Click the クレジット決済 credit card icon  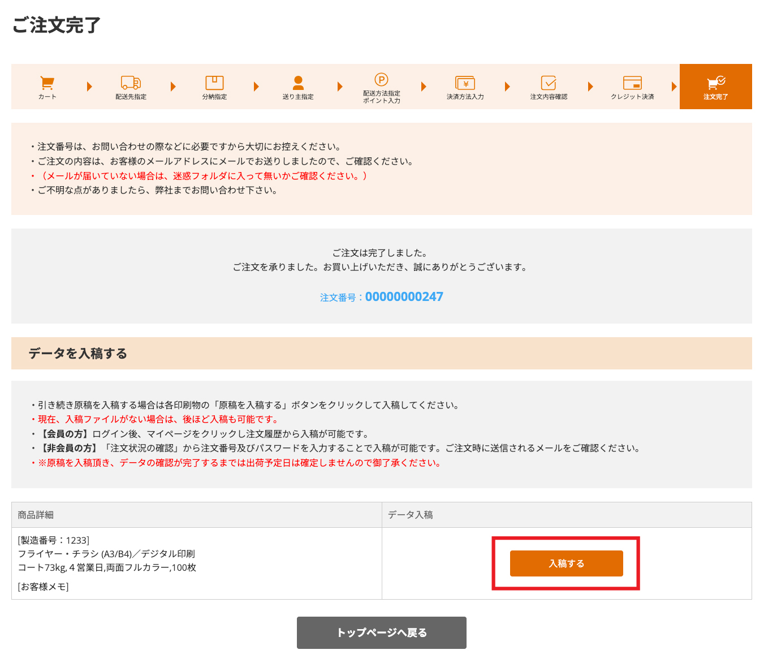pos(632,83)
